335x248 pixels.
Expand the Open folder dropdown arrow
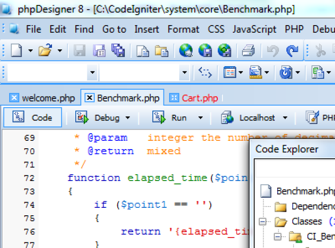coord(60,51)
